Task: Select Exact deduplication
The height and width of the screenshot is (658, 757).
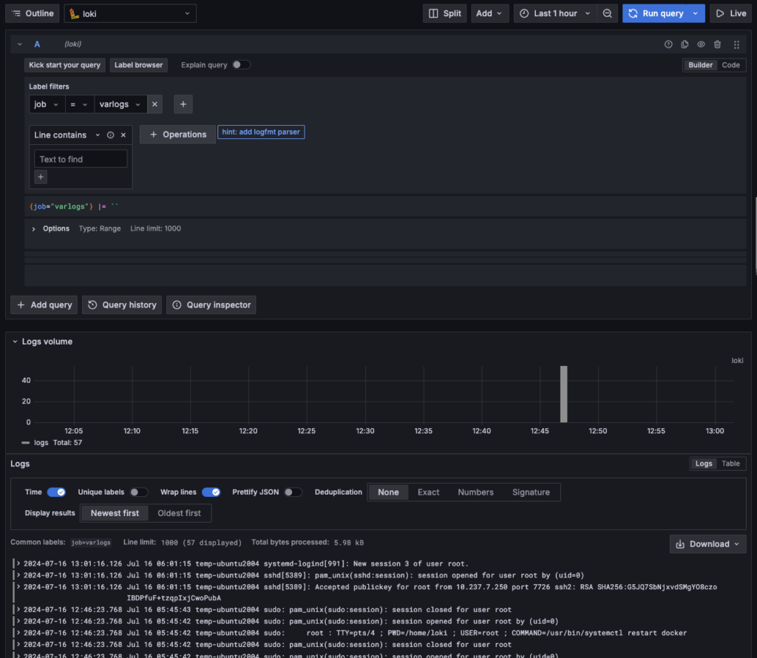Action: (x=428, y=492)
